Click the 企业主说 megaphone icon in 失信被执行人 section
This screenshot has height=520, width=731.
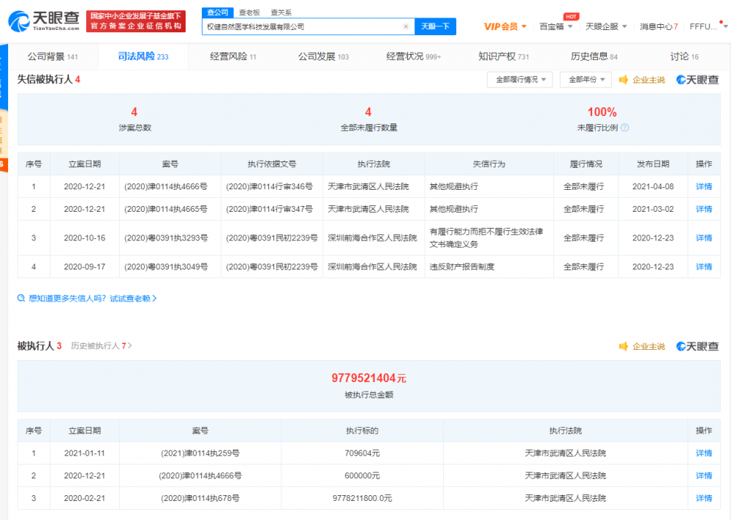click(624, 80)
